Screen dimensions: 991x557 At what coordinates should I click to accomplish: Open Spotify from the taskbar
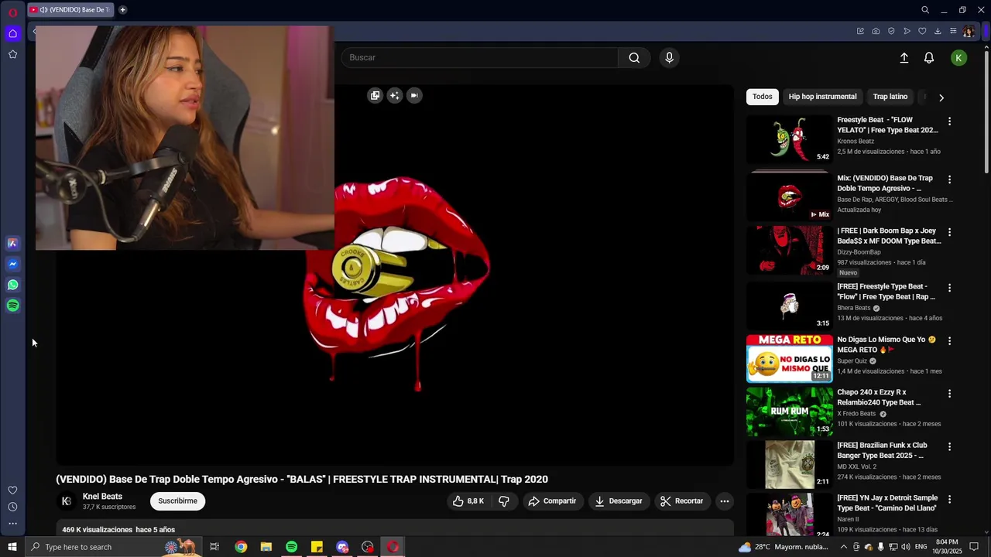click(291, 547)
